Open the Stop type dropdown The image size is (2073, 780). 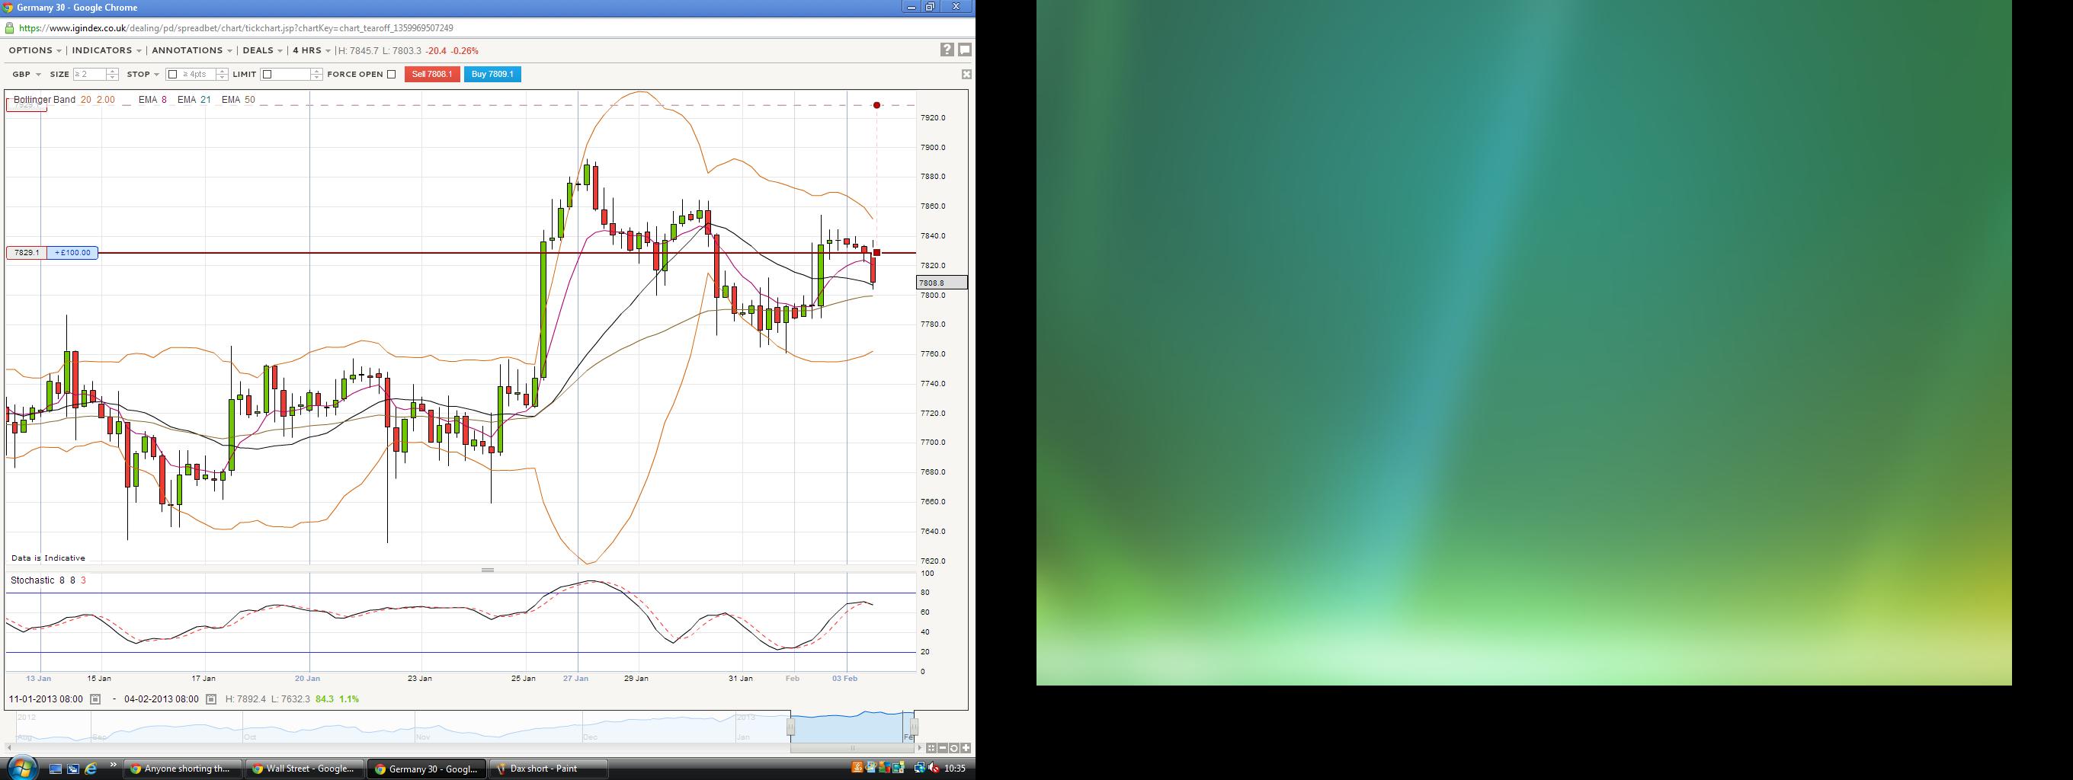143,75
